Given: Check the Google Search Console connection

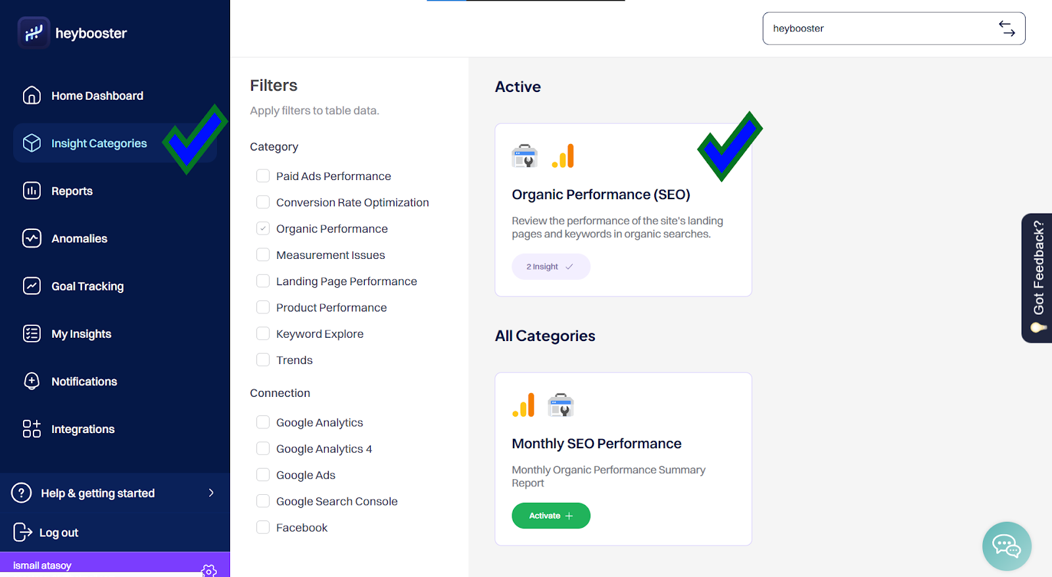Looking at the screenshot, I should click(263, 501).
